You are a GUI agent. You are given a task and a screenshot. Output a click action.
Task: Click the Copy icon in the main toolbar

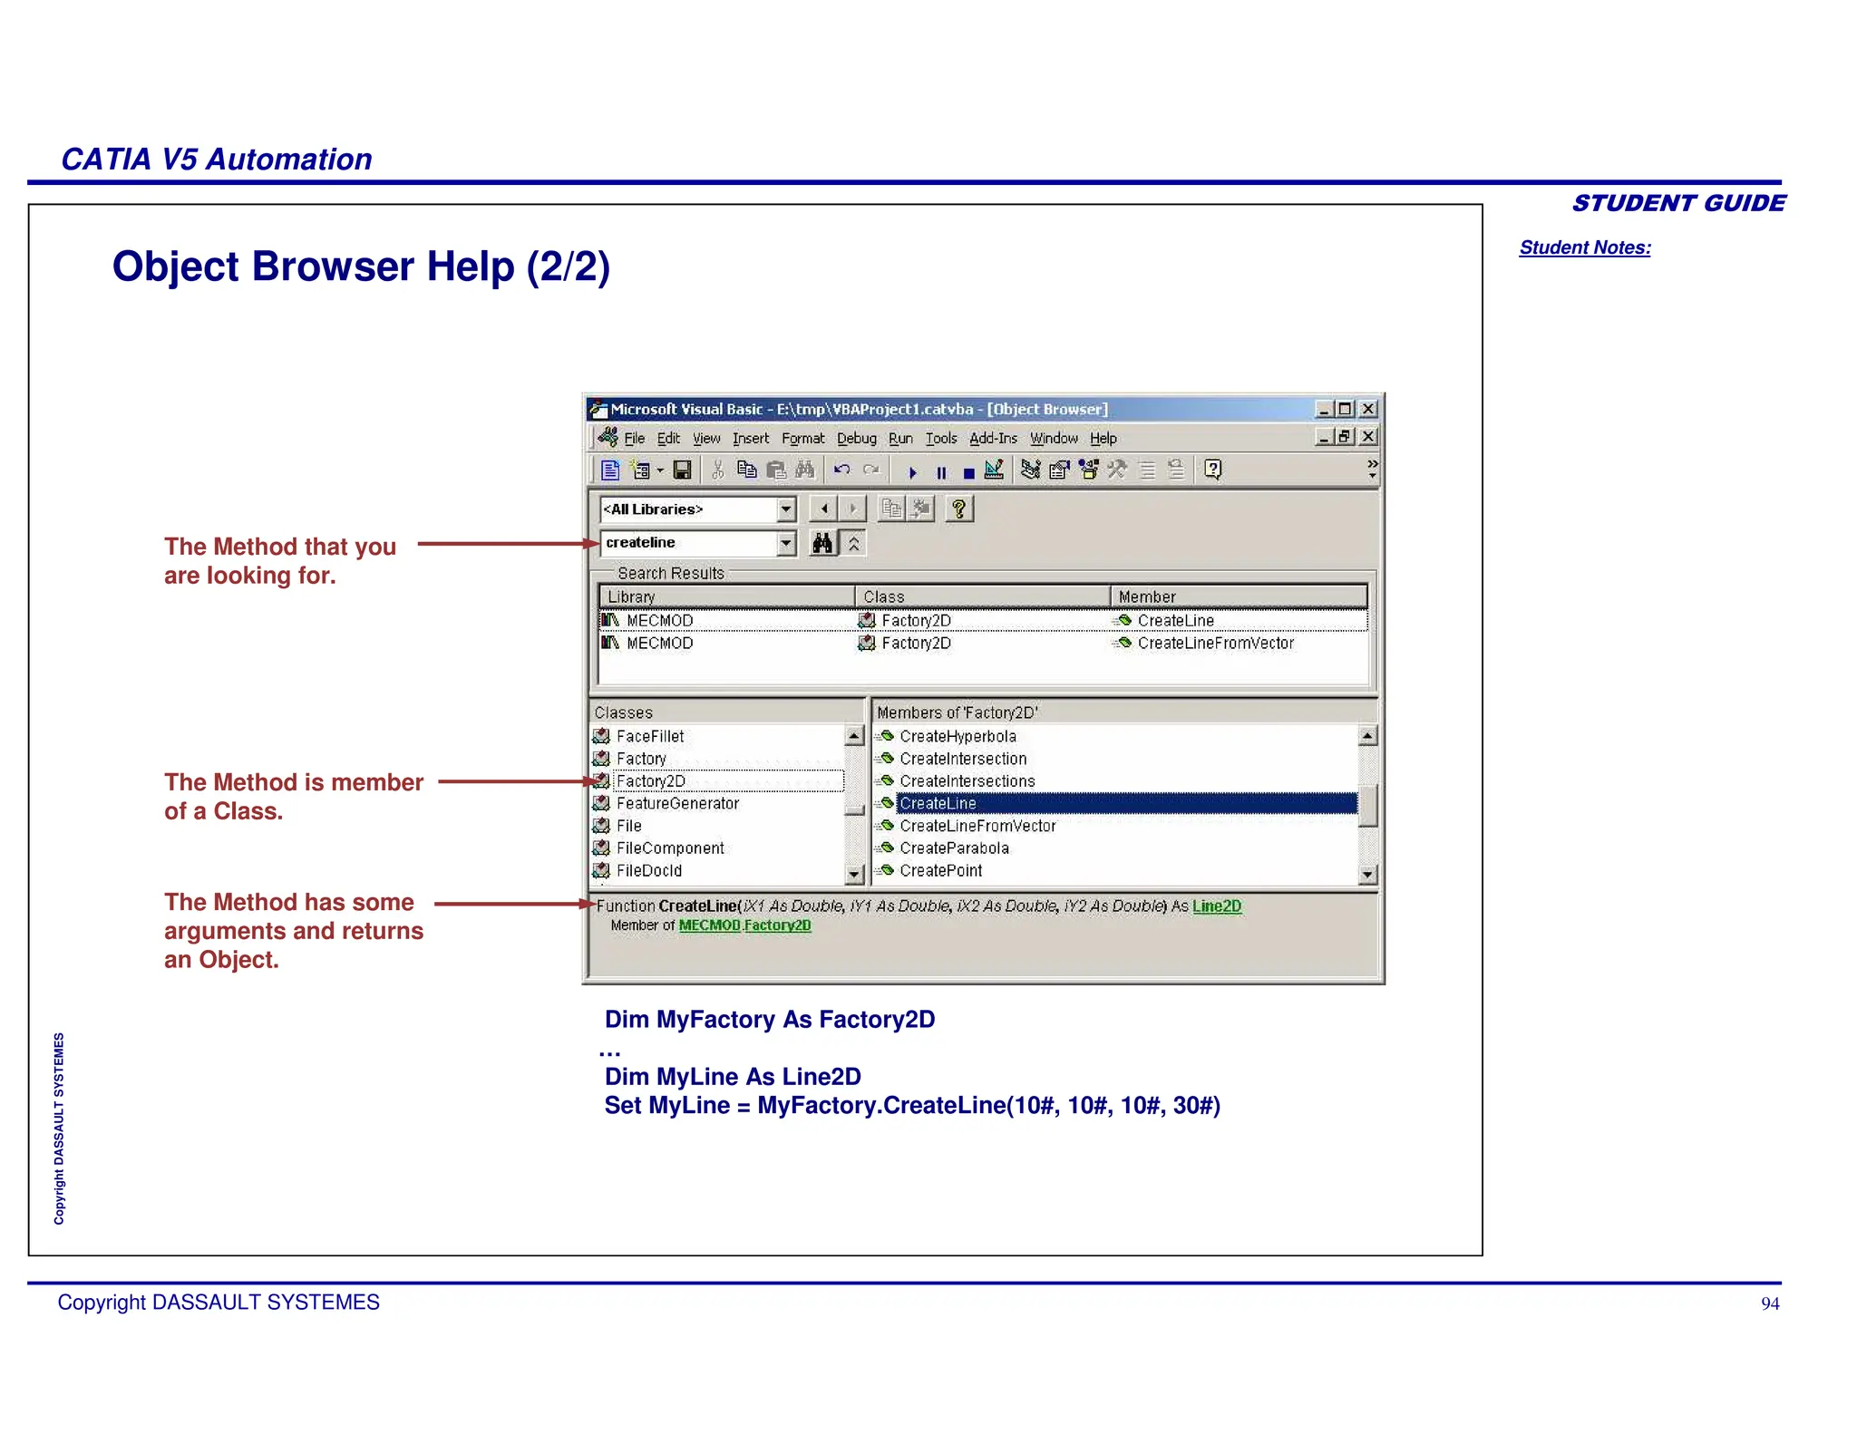[746, 470]
